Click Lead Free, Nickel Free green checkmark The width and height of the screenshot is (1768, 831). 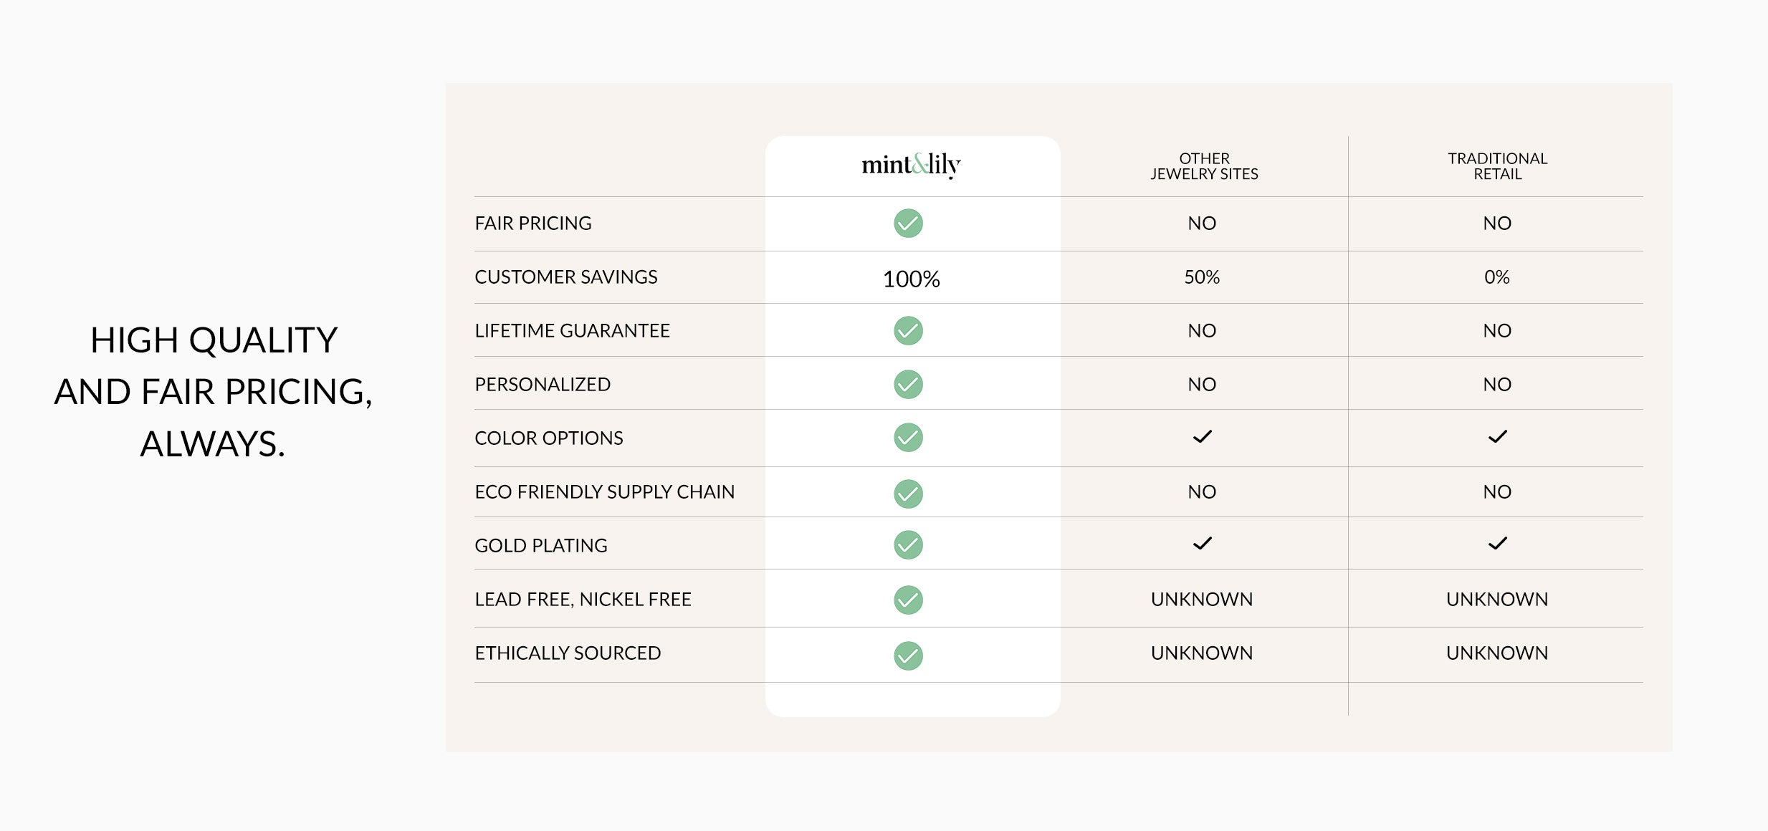[x=908, y=600]
